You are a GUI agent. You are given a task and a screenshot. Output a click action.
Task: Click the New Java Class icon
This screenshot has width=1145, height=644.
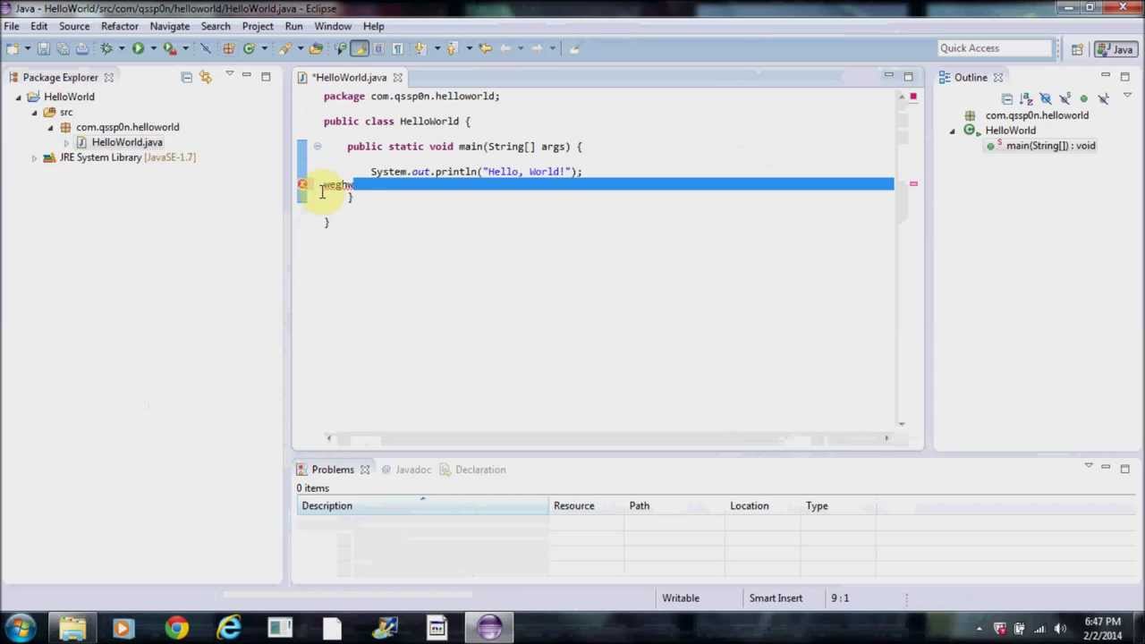pyautogui.click(x=249, y=48)
